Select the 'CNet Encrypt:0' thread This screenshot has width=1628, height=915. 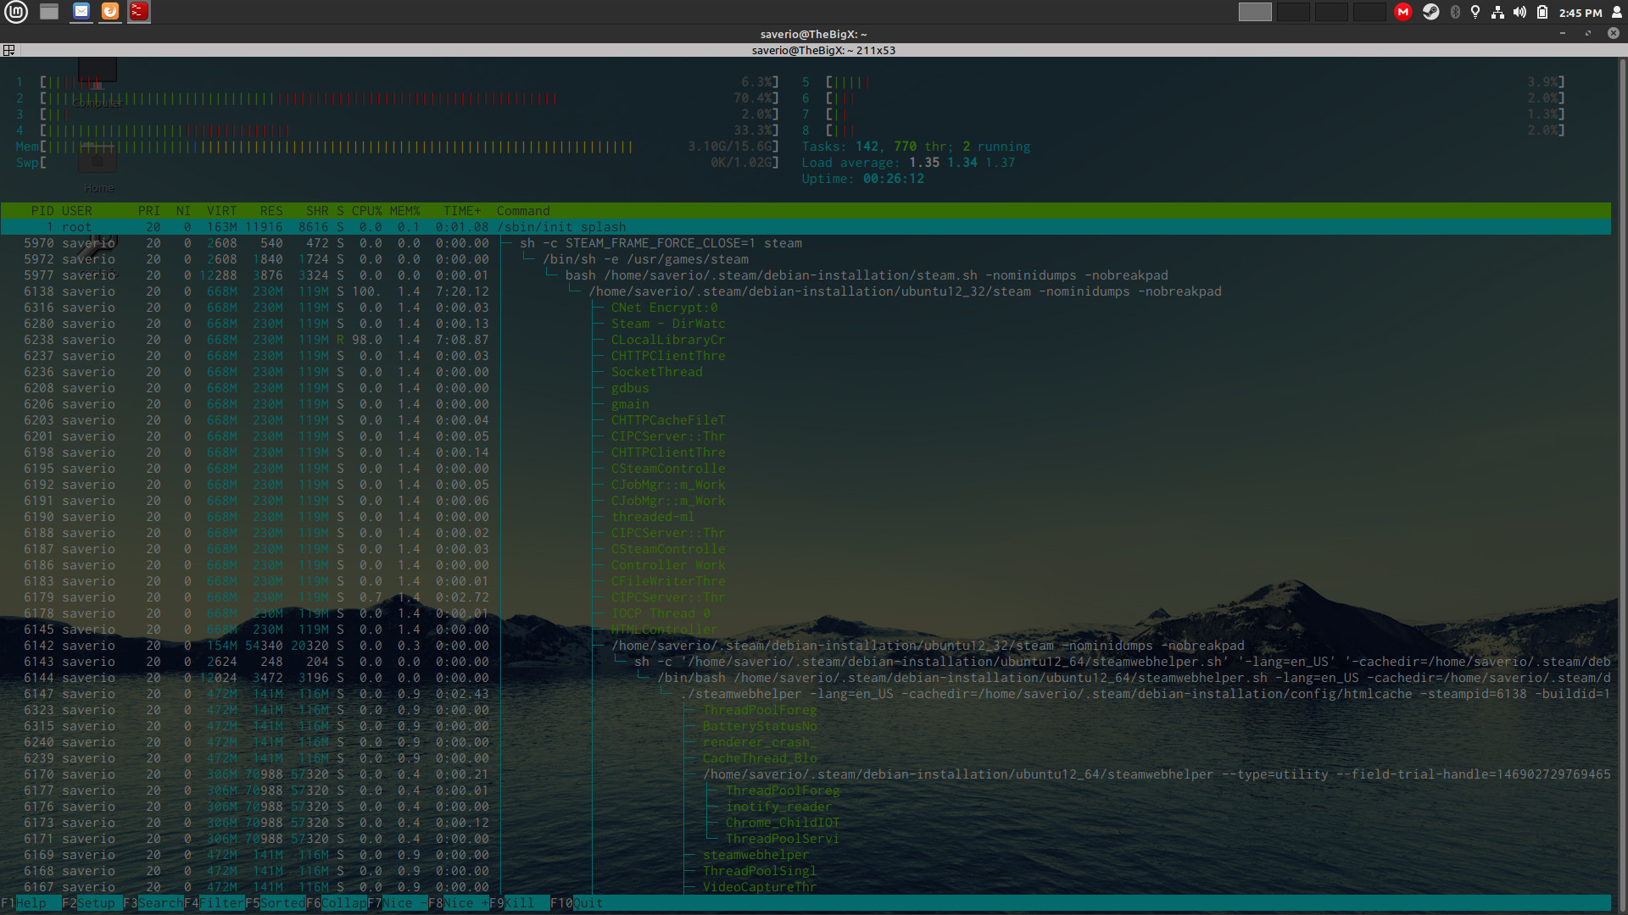[x=665, y=308]
